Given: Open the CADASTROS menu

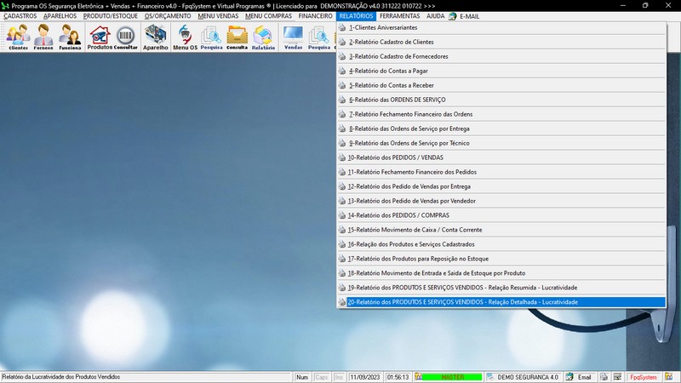Looking at the screenshot, I should click(x=20, y=16).
